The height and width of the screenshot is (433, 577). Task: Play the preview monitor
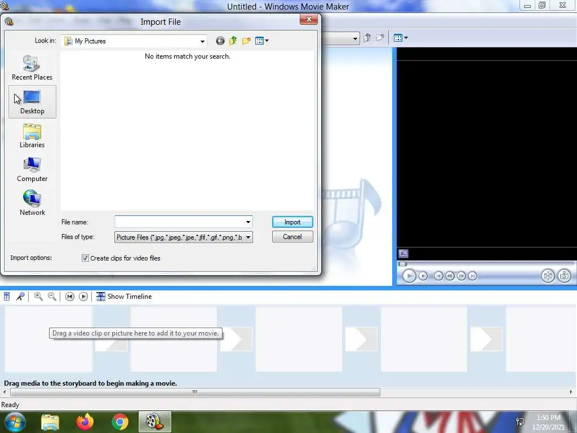point(409,276)
